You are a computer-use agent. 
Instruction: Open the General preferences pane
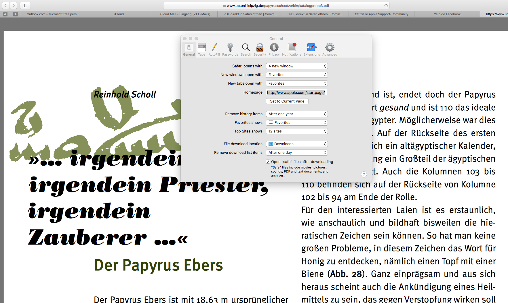(x=189, y=49)
